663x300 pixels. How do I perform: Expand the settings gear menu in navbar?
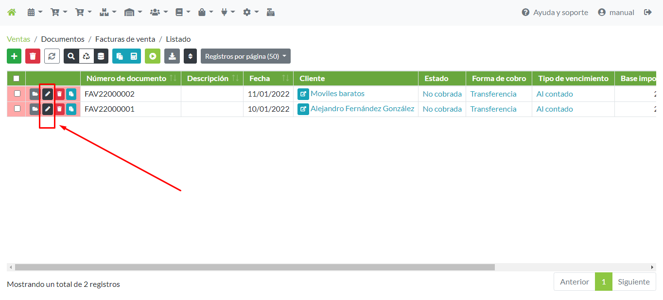pyautogui.click(x=250, y=13)
